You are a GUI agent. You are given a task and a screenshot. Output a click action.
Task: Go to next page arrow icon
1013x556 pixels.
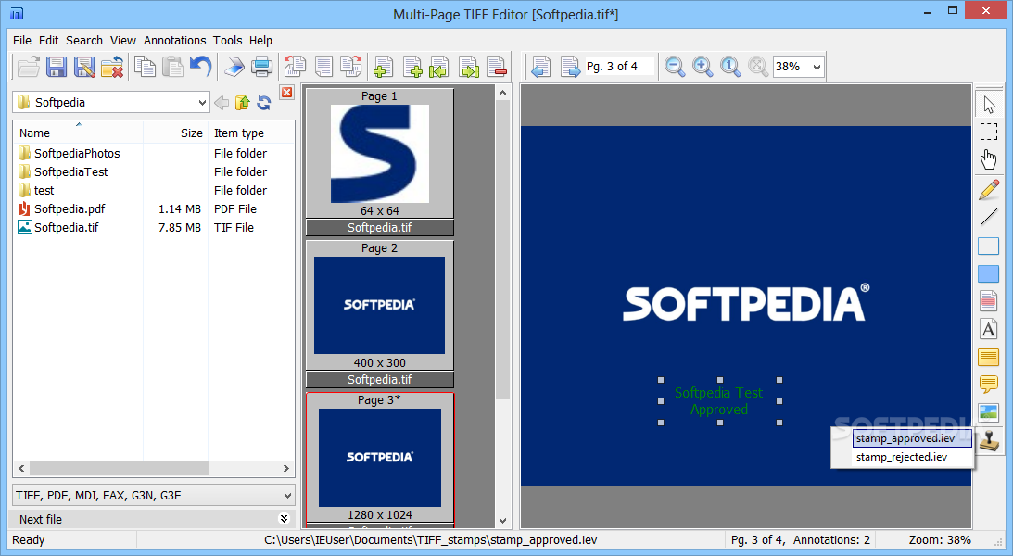click(x=570, y=67)
